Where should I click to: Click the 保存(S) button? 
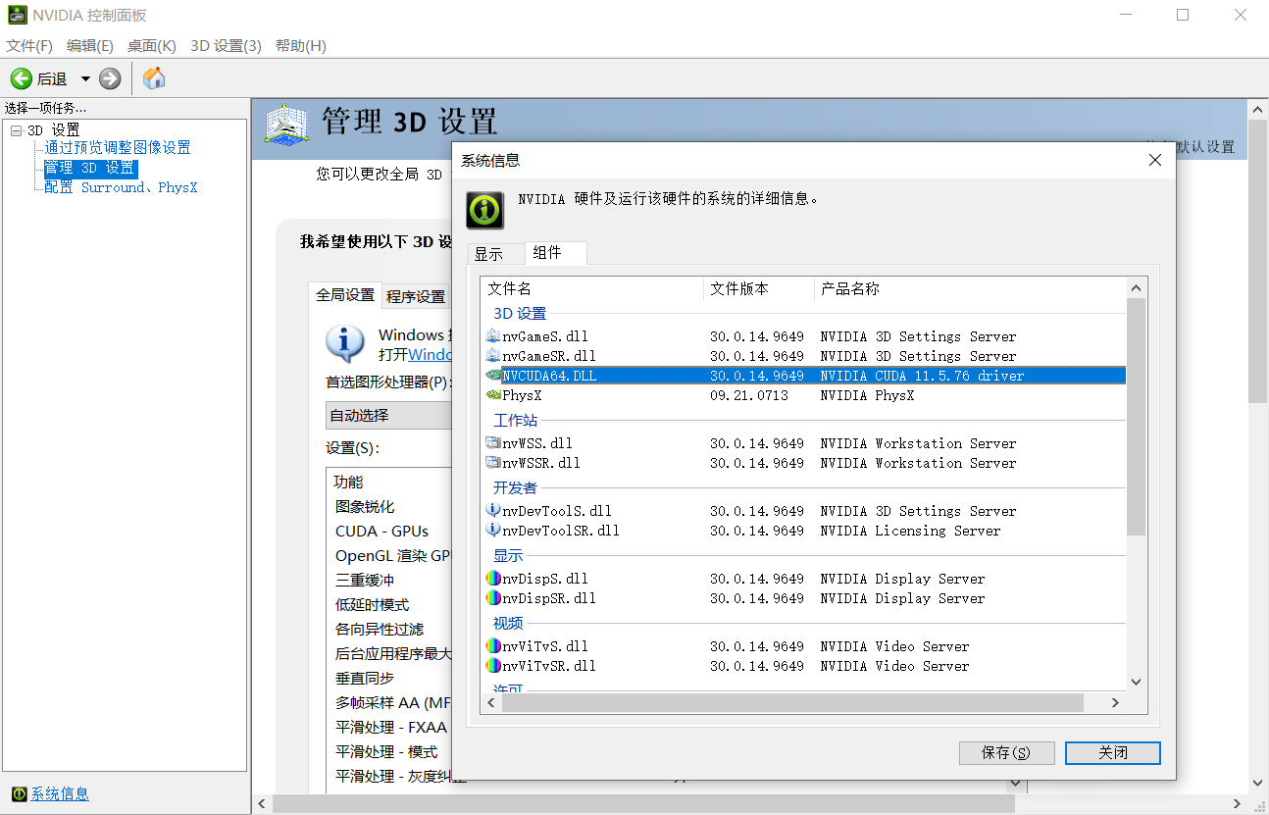(1006, 753)
